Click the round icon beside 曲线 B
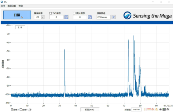This screenshot has height=112, width=173. [x=30, y=110]
